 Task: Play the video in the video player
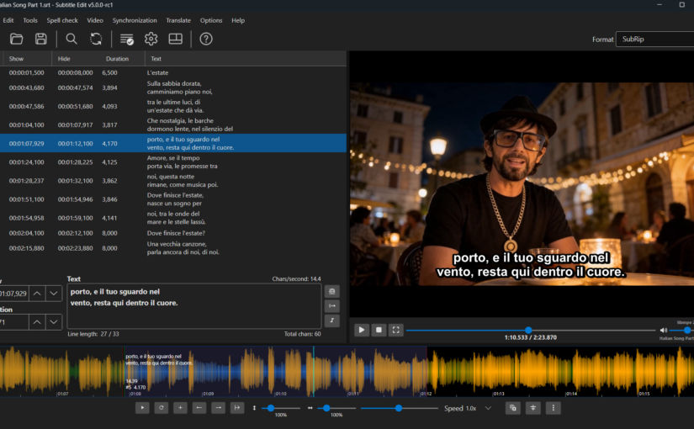[362, 330]
